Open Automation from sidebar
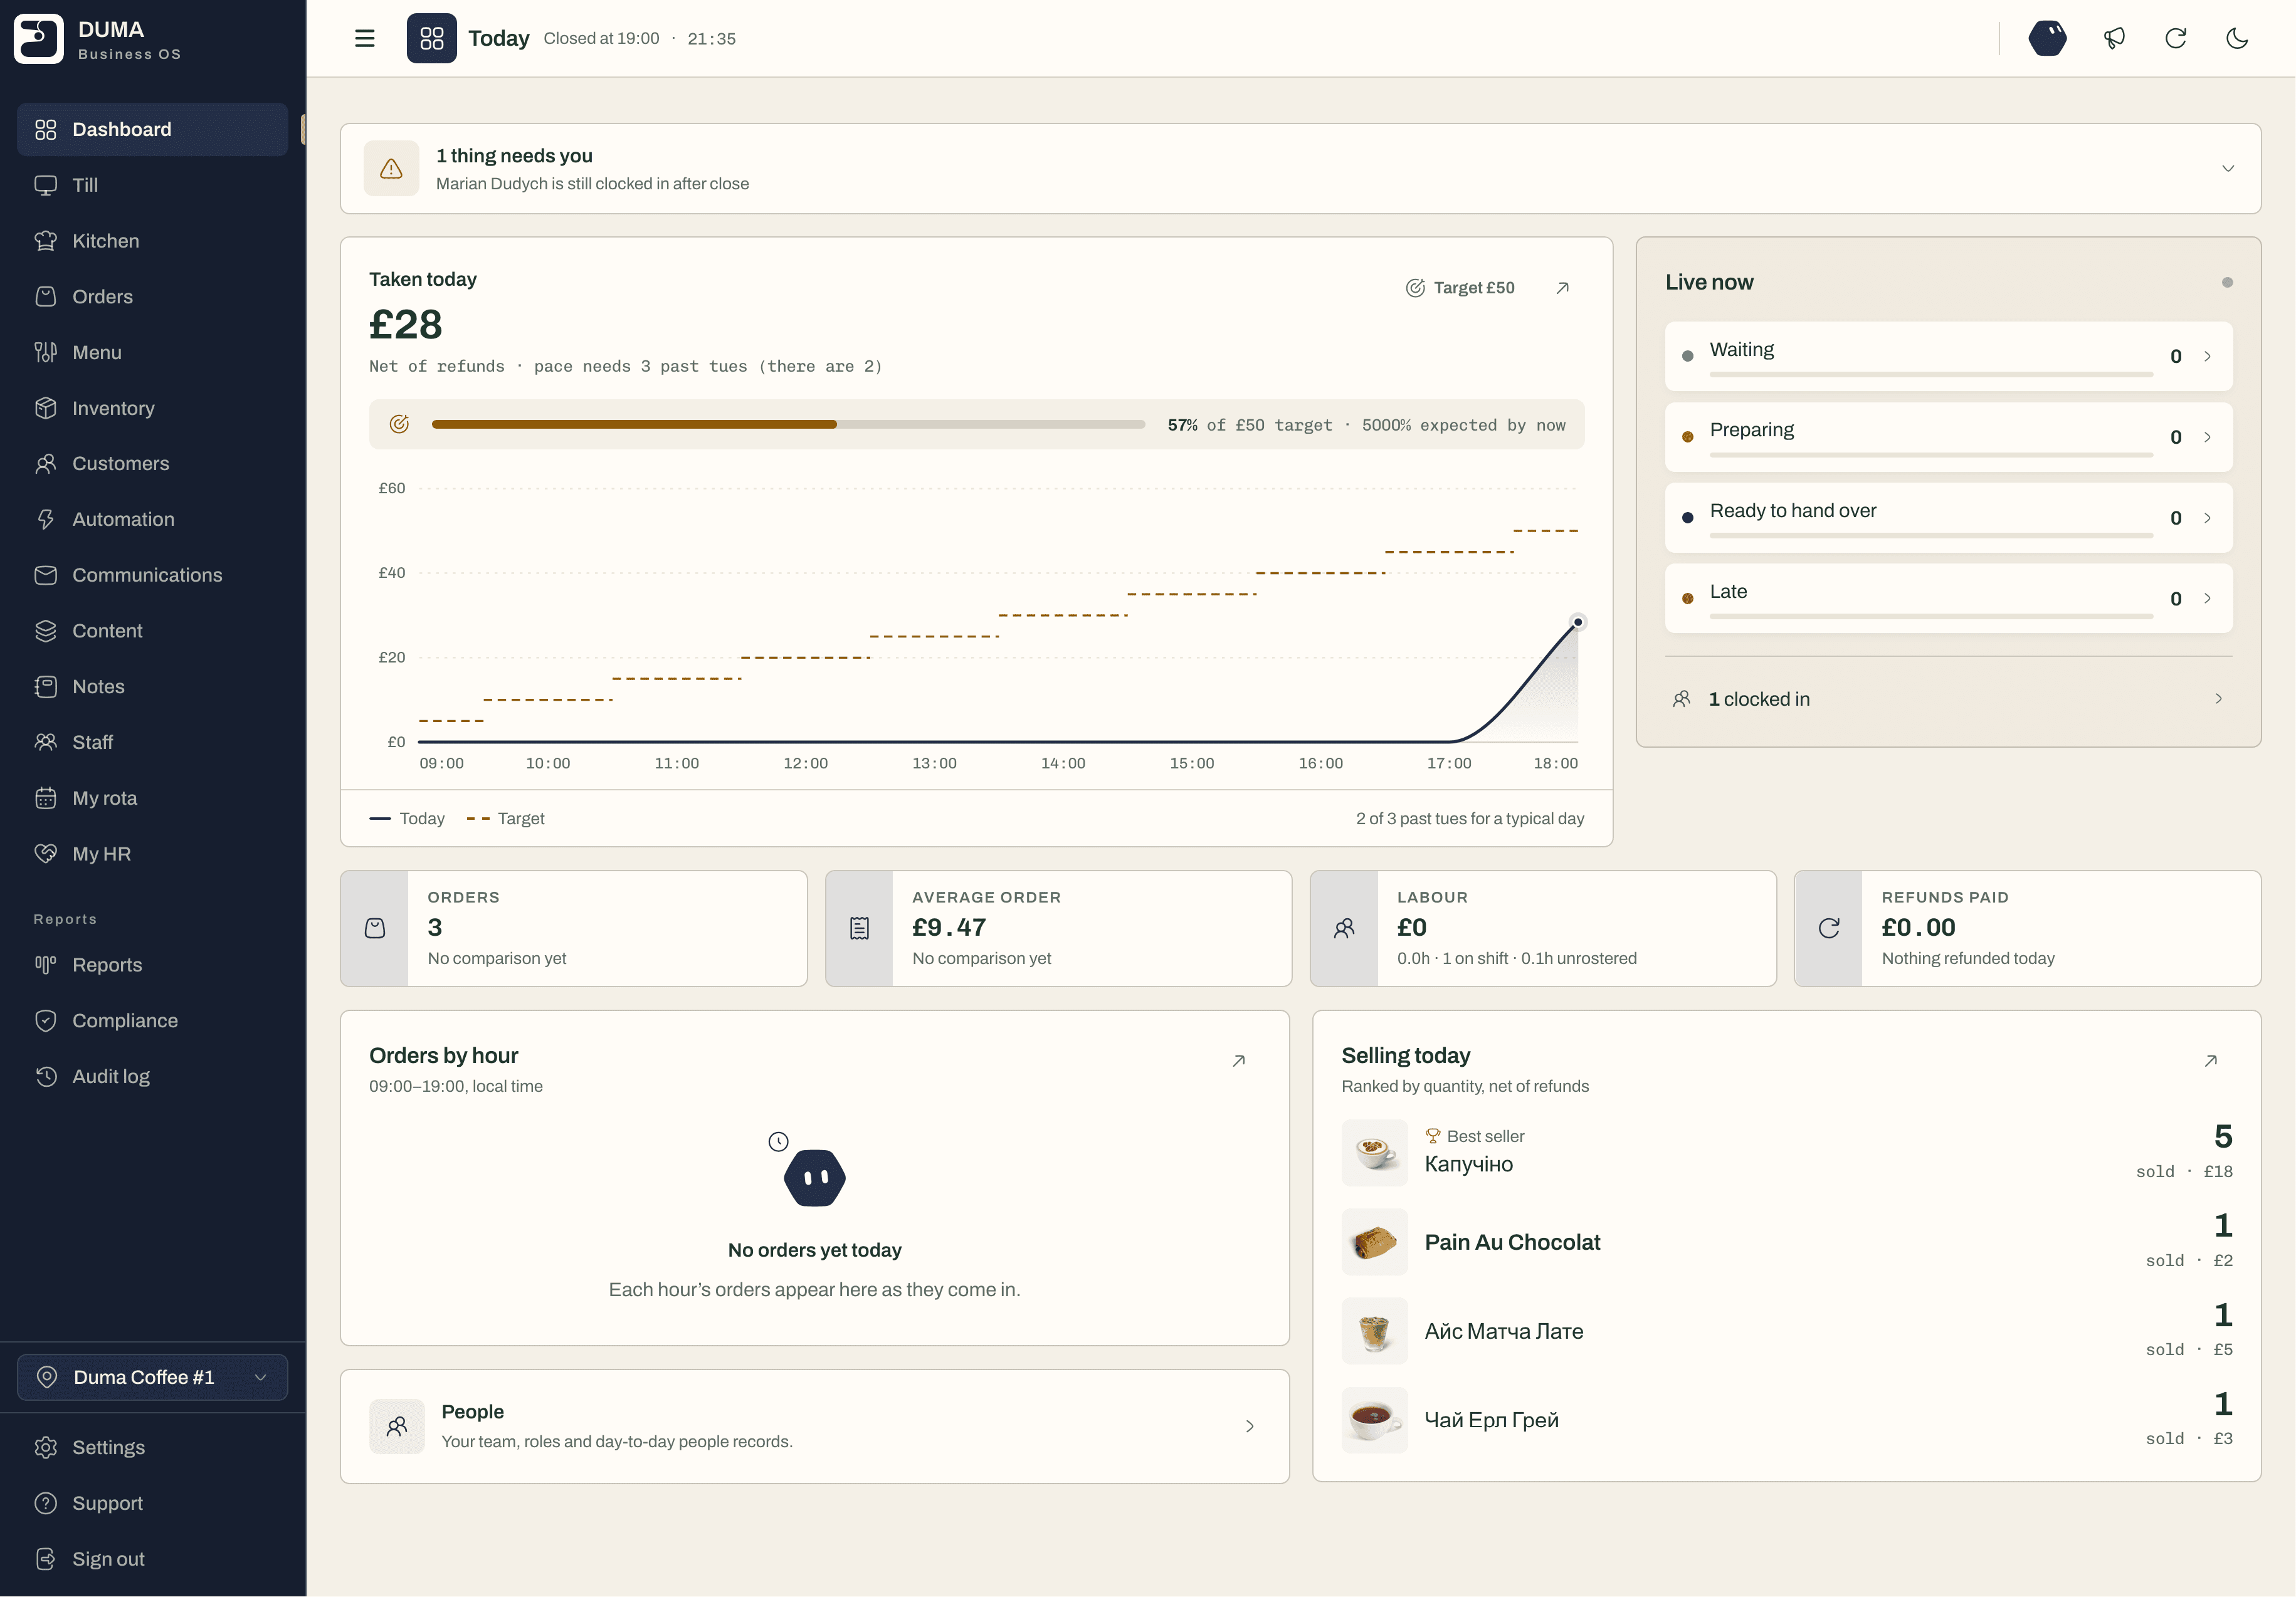This screenshot has width=2296, height=1597. pyautogui.click(x=152, y=520)
